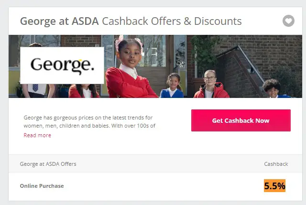Click the 5.5% cashback rate badge
Screen dimensions: 306x205
(x=274, y=186)
